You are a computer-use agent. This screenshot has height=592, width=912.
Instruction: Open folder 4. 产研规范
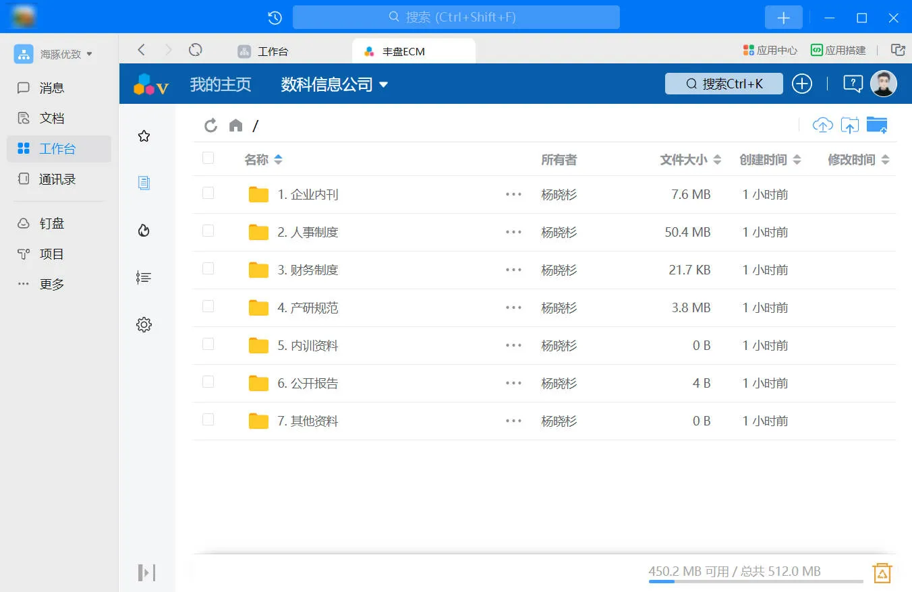coord(308,308)
